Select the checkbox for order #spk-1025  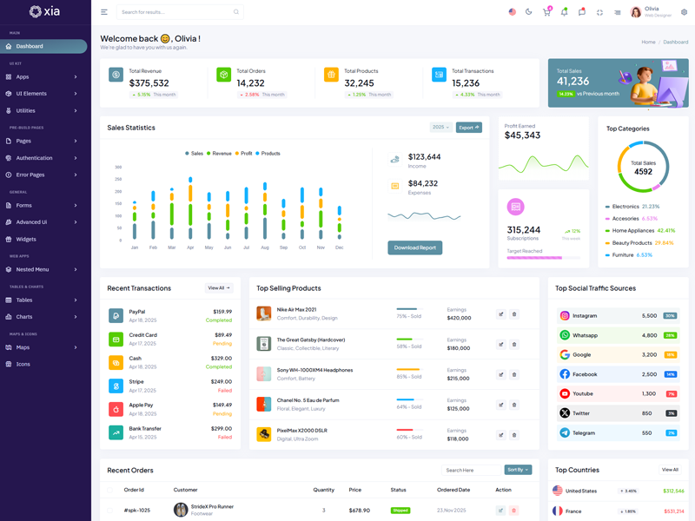[110, 511]
